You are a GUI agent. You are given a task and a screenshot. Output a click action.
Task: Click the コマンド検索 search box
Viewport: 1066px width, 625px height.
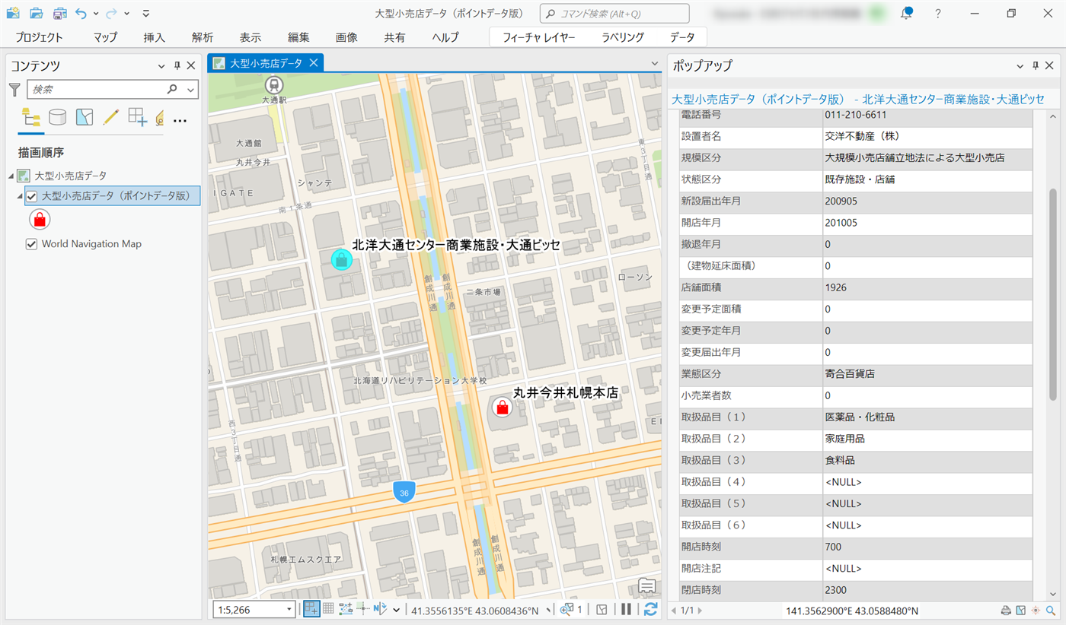[614, 14]
